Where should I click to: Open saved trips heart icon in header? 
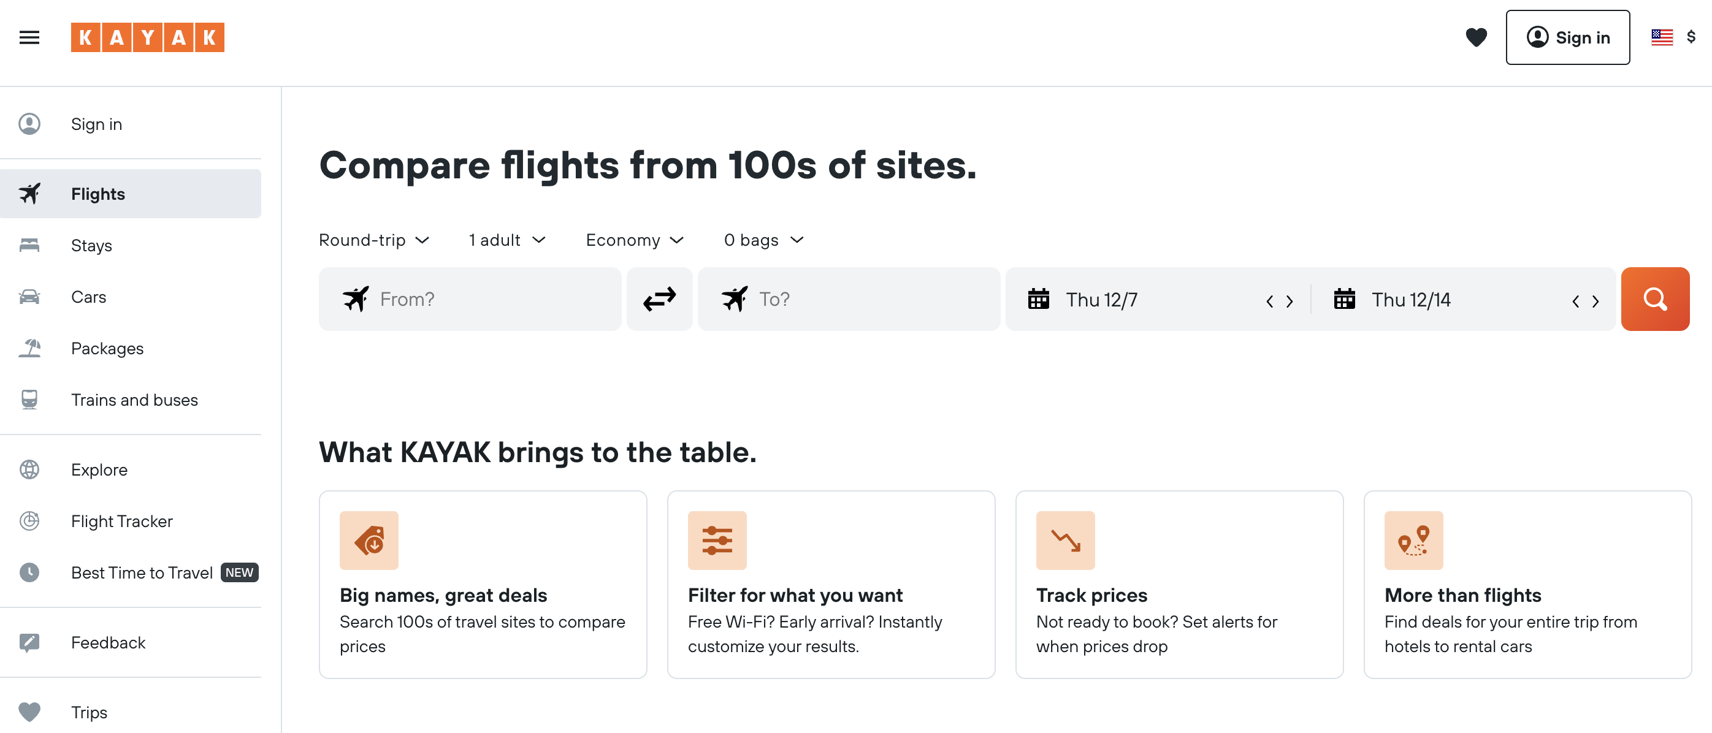(x=1476, y=37)
